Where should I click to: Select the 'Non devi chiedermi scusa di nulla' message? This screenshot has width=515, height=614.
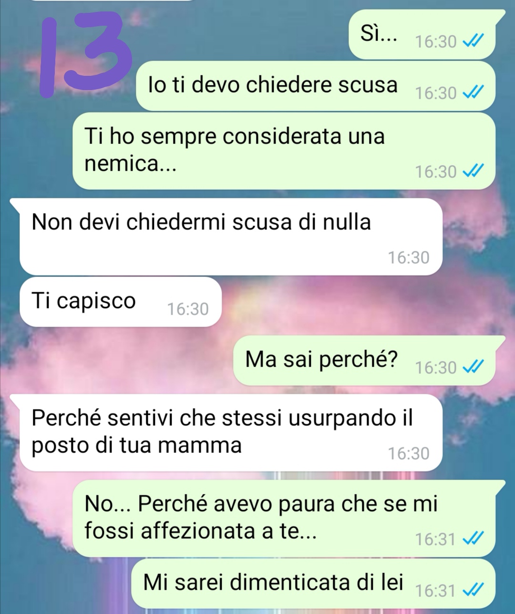pos(227,237)
